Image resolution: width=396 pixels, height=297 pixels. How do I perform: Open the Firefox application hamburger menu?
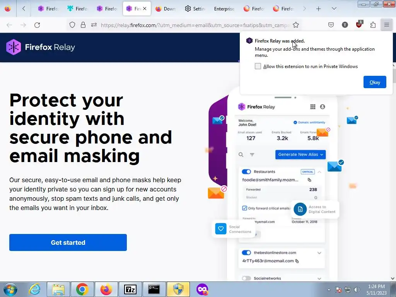tap(387, 25)
